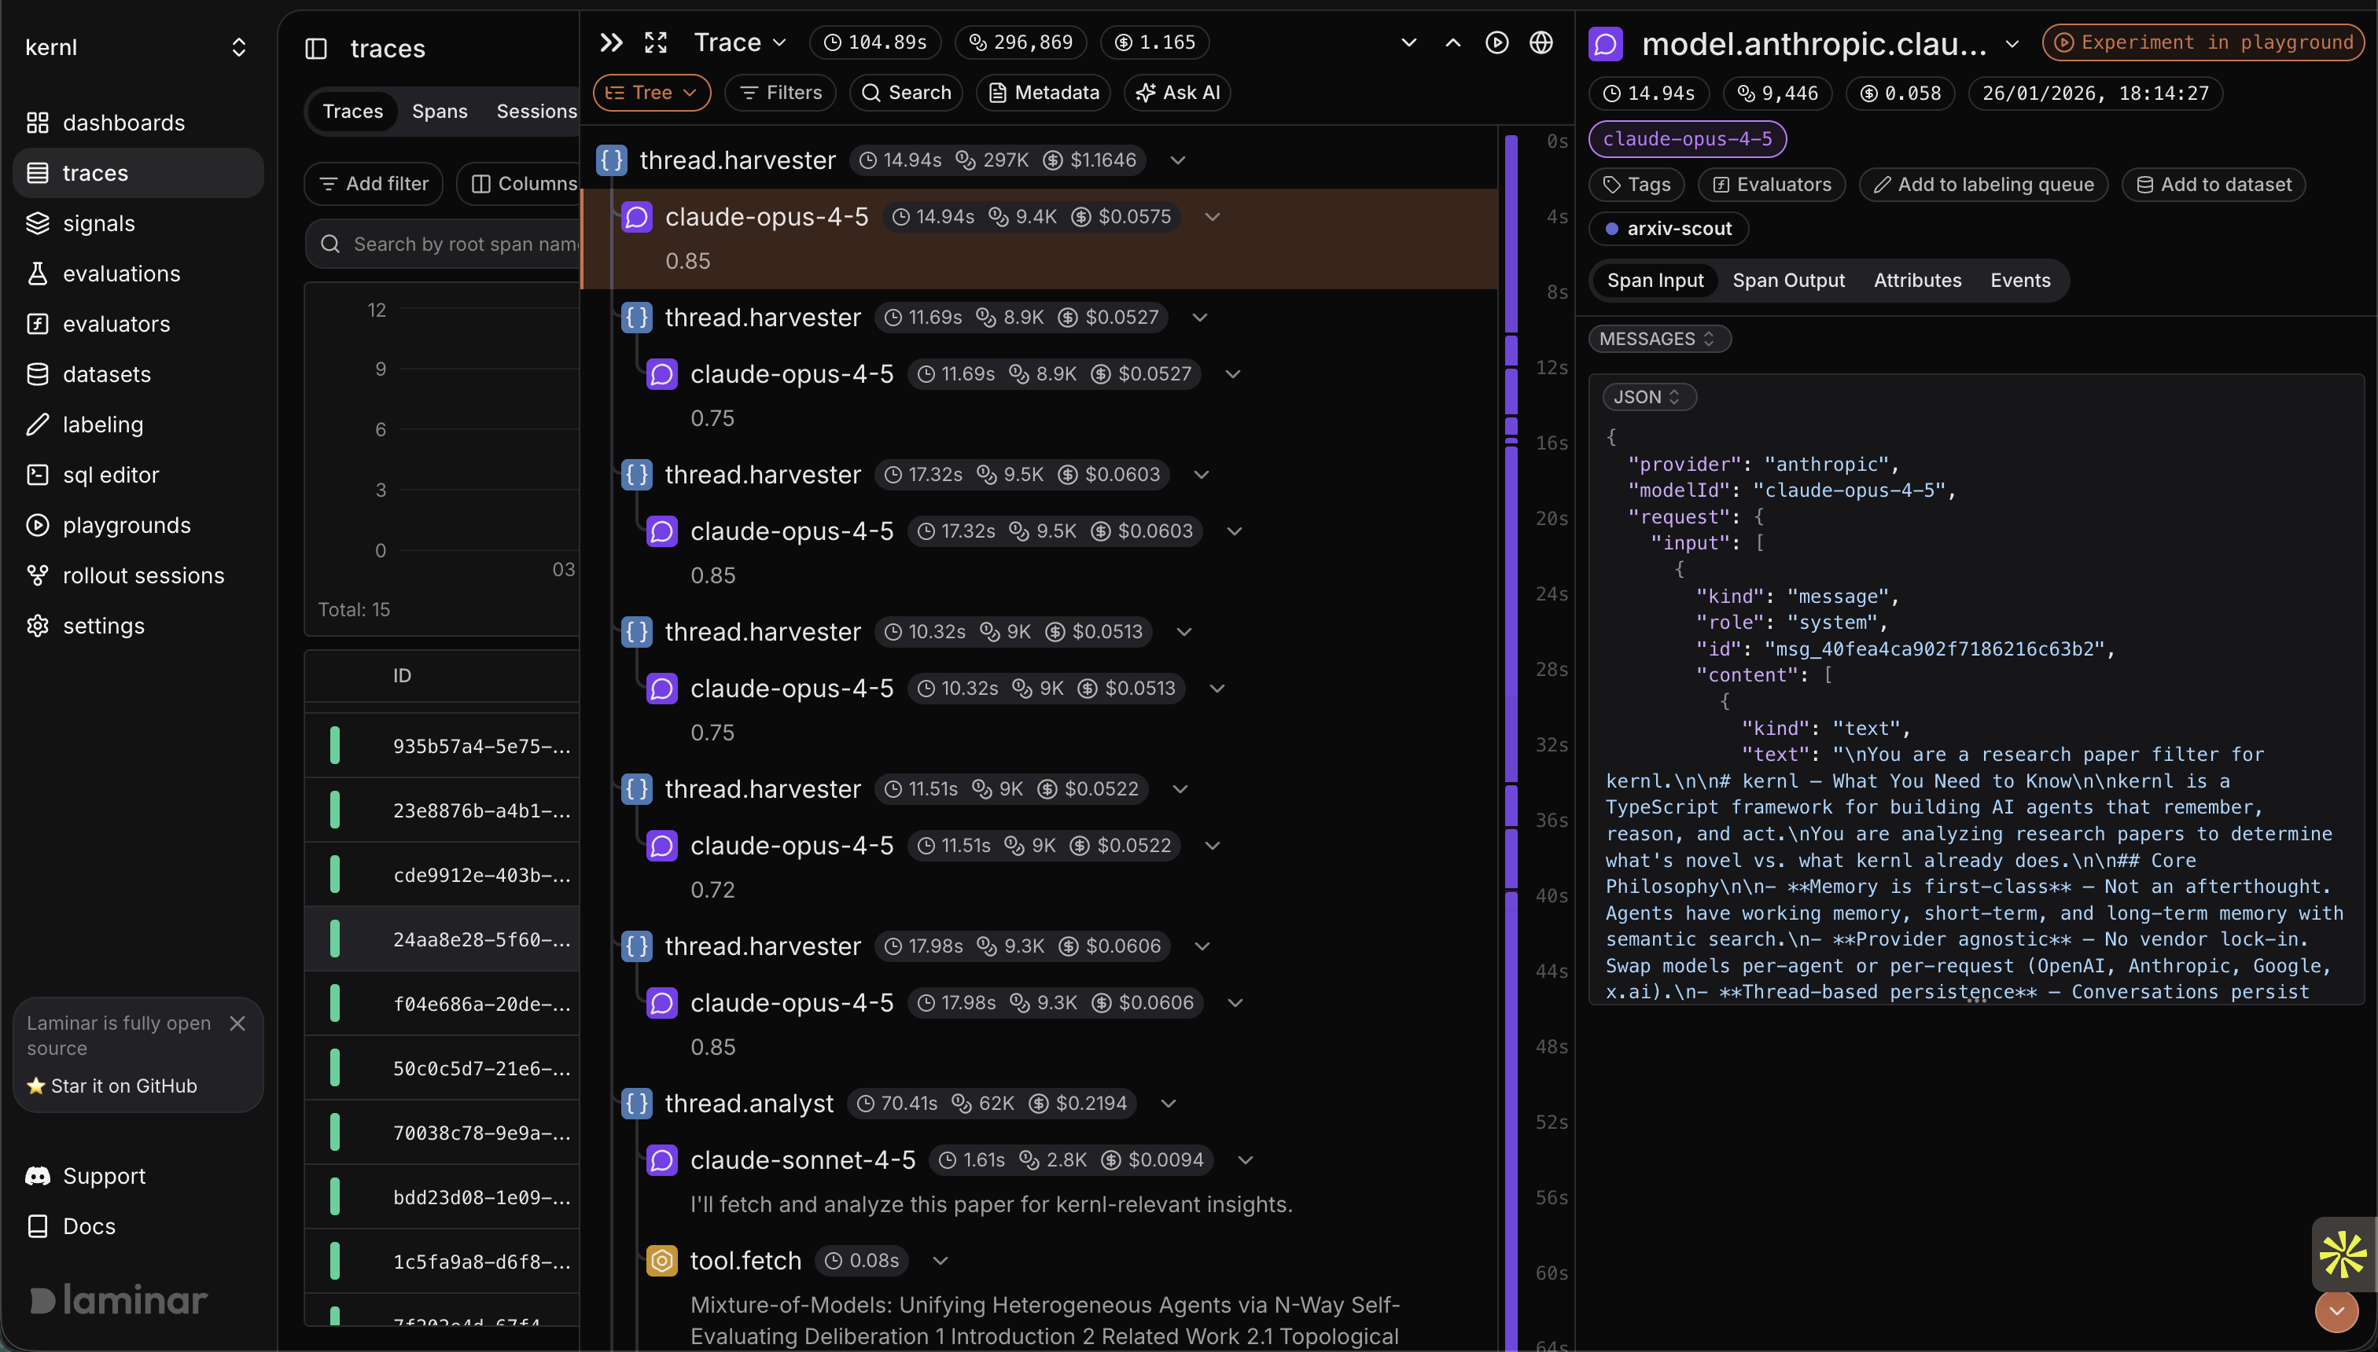This screenshot has height=1352, width=2378.
Task: Open rollout sessions from sidebar
Action: point(143,575)
